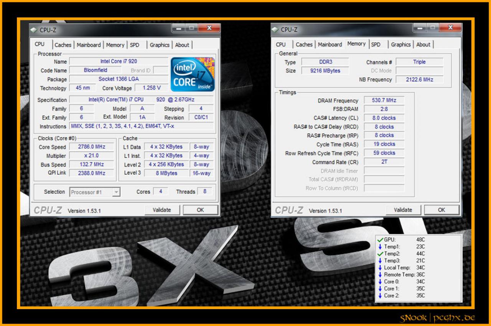The width and height of the screenshot is (491, 326).
Task: Click the Level 3 cache value 8 MBytes
Action: tap(166, 173)
